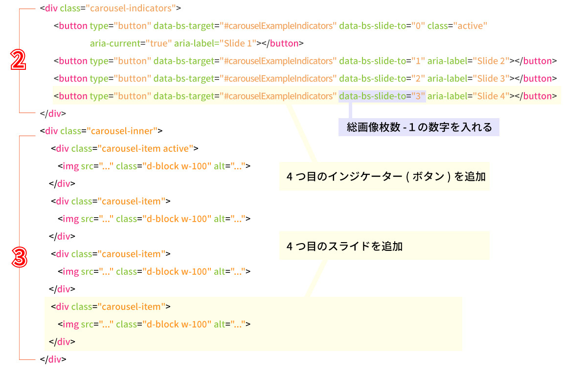The height and width of the screenshot is (370, 587).
Task: Click the aria-label="Slide 2" attribute
Action: point(469,61)
